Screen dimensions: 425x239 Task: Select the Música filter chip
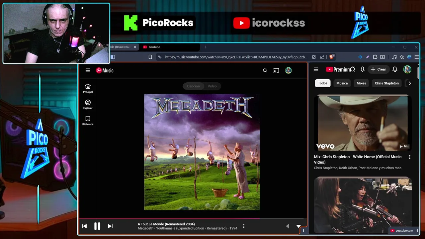342,83
